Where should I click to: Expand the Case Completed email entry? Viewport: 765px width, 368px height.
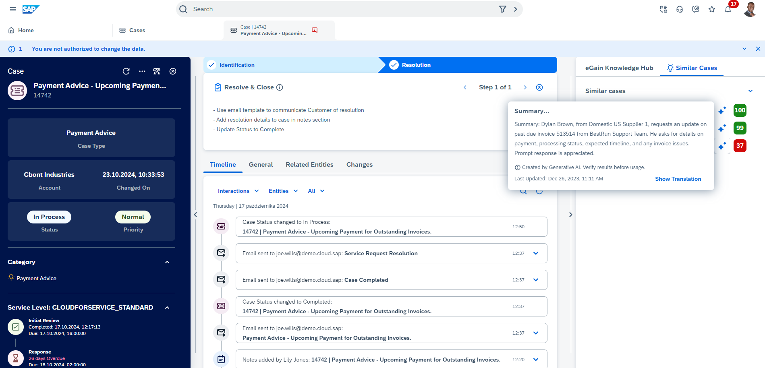(x=536, y=280)
